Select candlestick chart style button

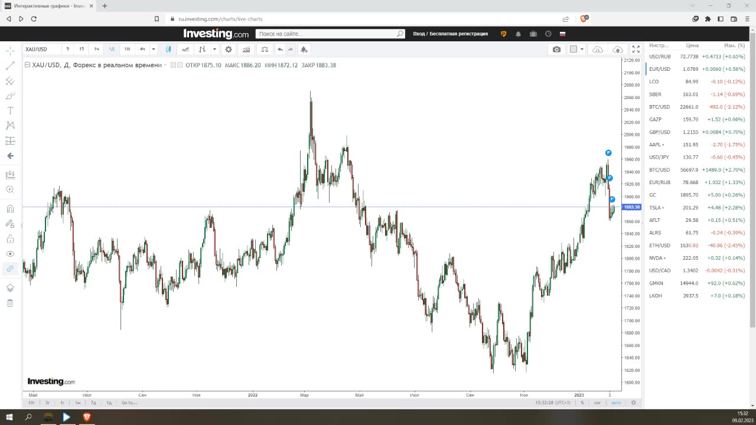point(169,50)
